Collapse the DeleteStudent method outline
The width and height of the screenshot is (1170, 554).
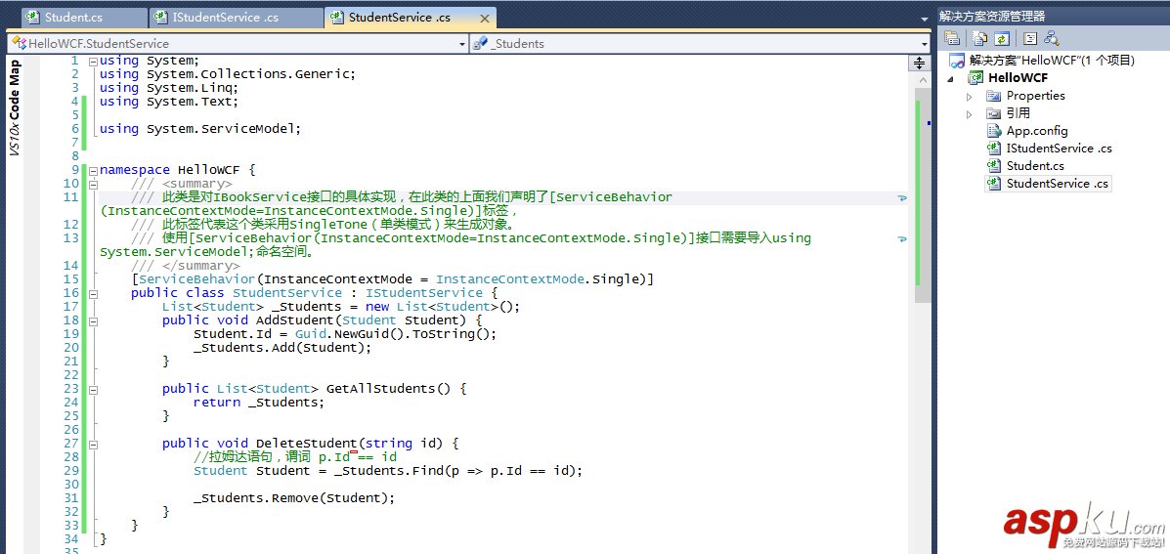[93, 444]
